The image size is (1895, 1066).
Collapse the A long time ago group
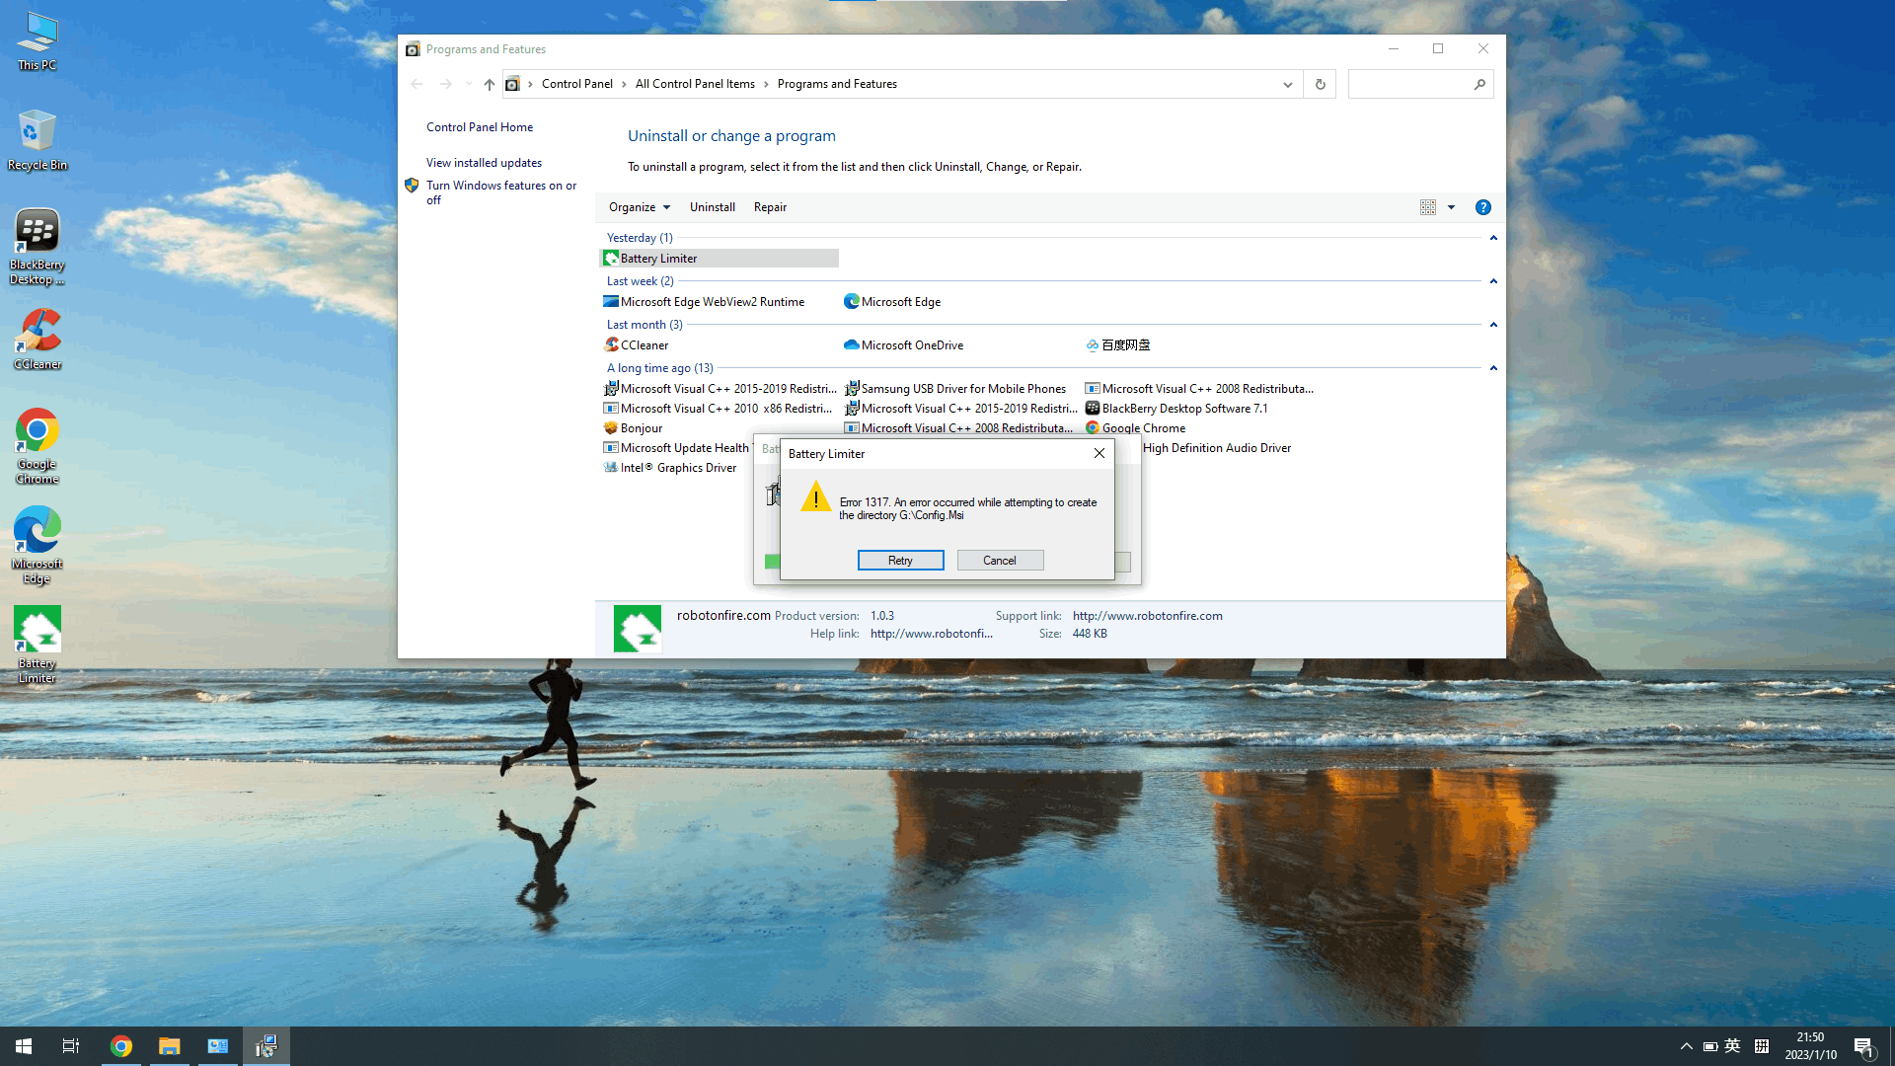click(x=1493, y=368)
